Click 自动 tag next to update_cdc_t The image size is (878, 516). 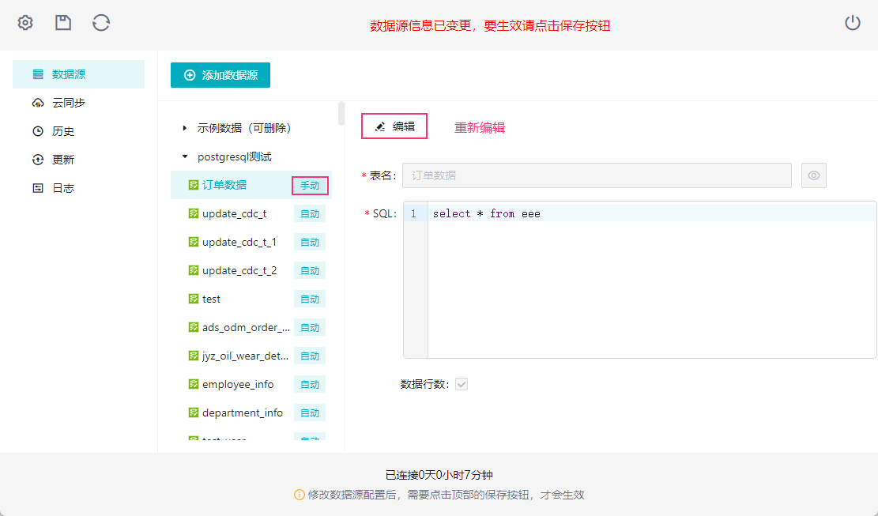(x=310, y=214)
